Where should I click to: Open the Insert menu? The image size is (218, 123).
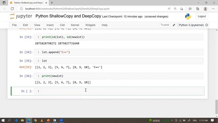coord(50,25)
